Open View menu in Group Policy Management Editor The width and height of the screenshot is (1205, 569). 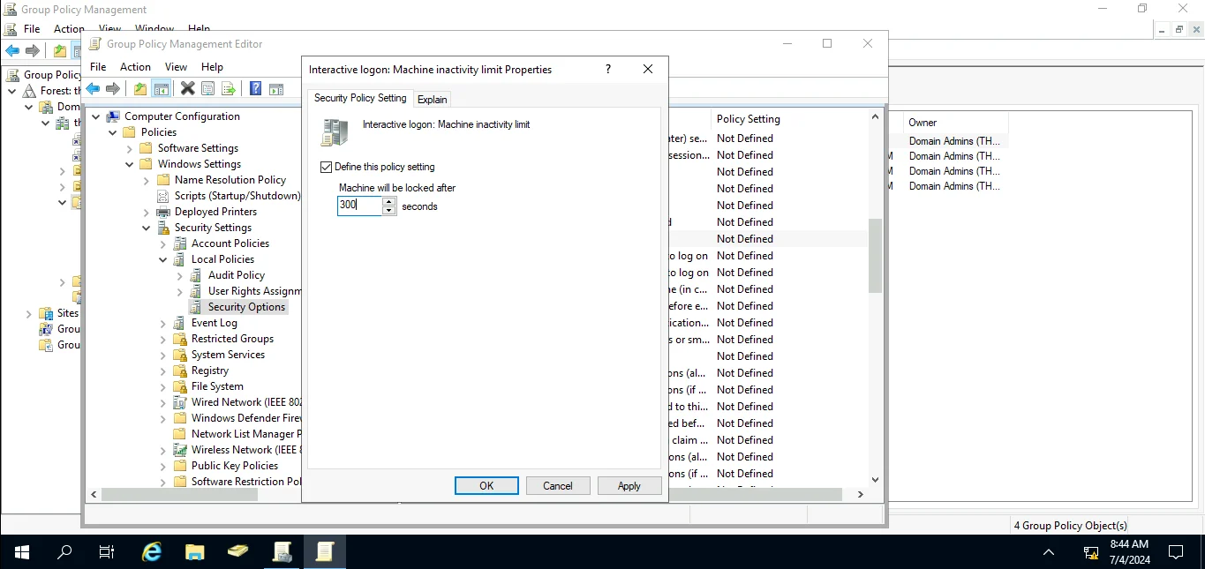coord(176,67)
